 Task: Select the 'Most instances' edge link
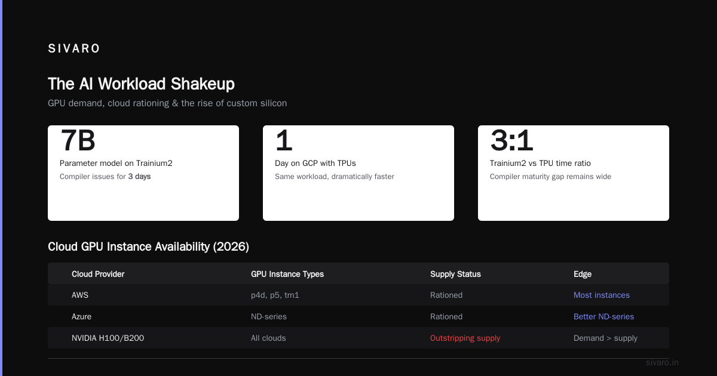pos(602,295)
